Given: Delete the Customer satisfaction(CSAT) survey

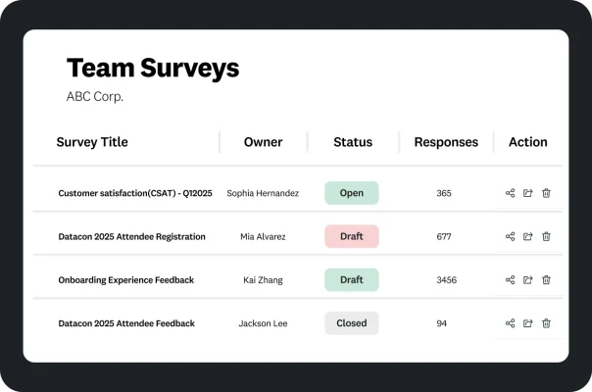Looking at the screenshot, I should click(546, 193).
